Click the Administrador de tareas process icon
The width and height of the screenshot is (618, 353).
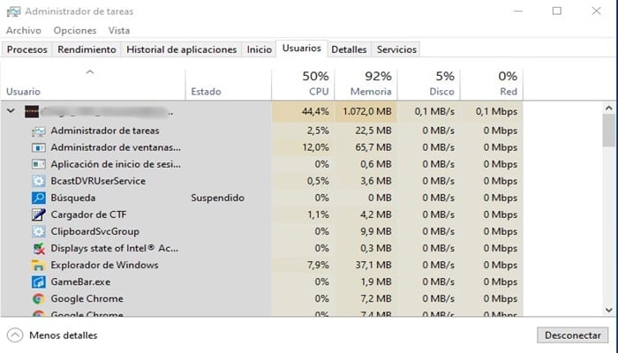[x=38, y=131]
